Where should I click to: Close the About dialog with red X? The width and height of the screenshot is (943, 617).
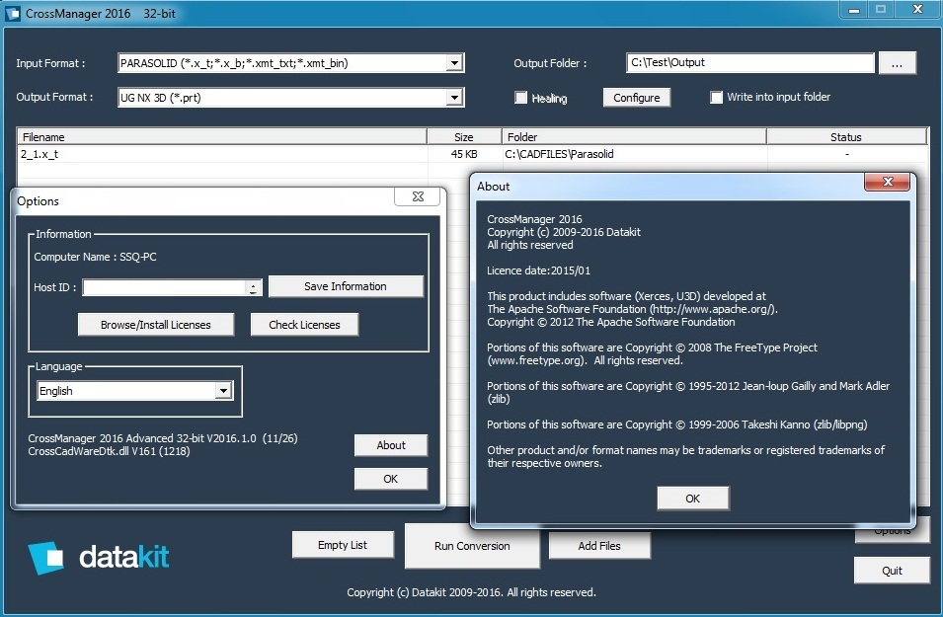[x=887, y=182]
